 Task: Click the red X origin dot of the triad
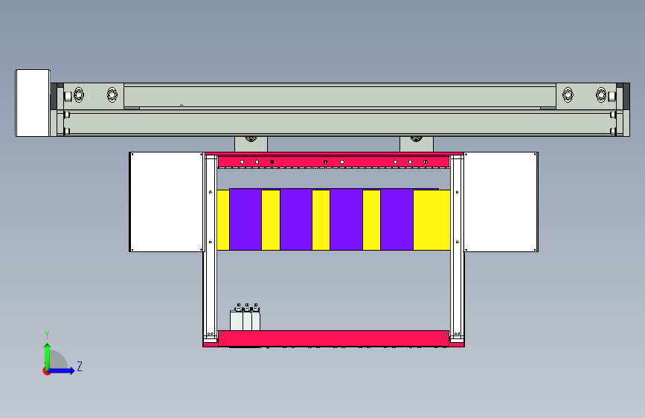pos(46,371)
